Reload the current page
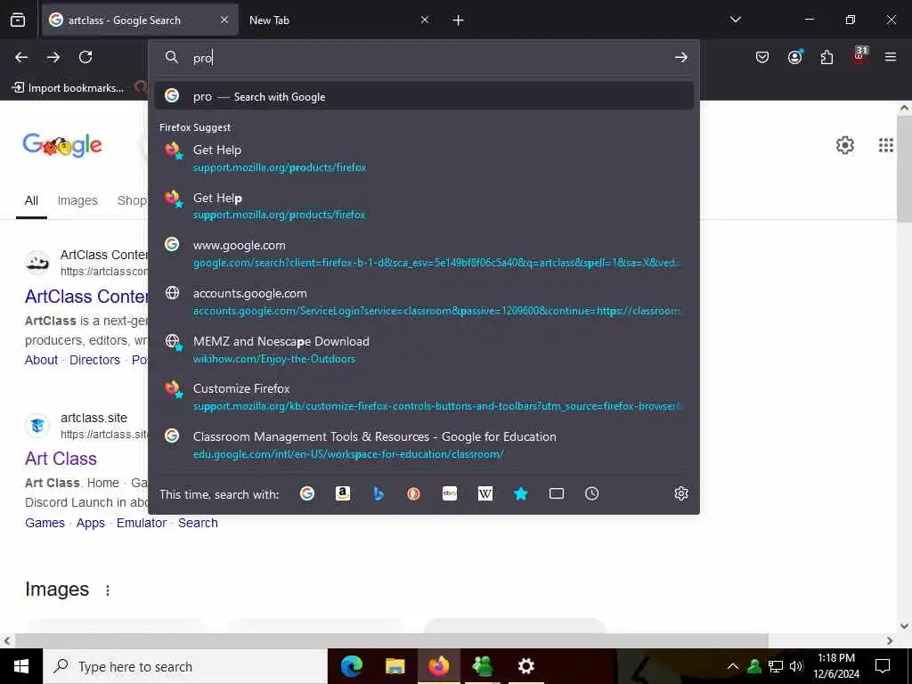This screenshot has width=912, height=684. pyautogui.click(x=85, y=57)
